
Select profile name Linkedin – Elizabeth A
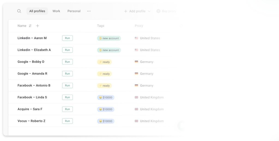pos(34,50)
